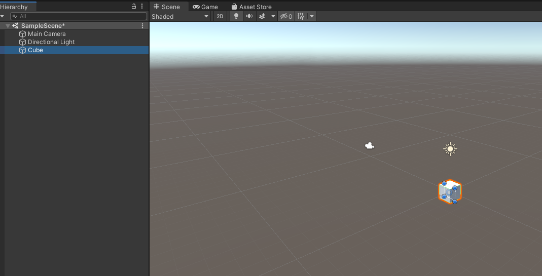Collapse the SampleScene tree
542x276 pixels.
(x=8, y=26)
